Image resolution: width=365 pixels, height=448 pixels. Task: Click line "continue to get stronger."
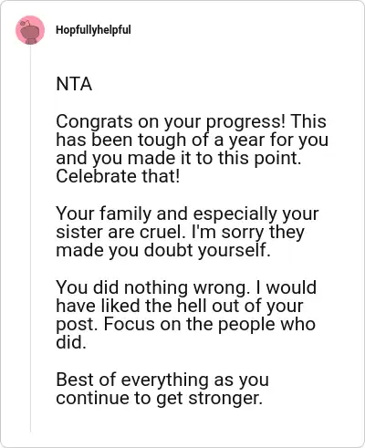click(159, 398)
